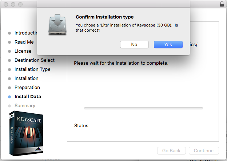Click the 'You chose a Lite installation' message
Image resolution: width=227 pixels, height=161 pixels.
pos(127,28)
